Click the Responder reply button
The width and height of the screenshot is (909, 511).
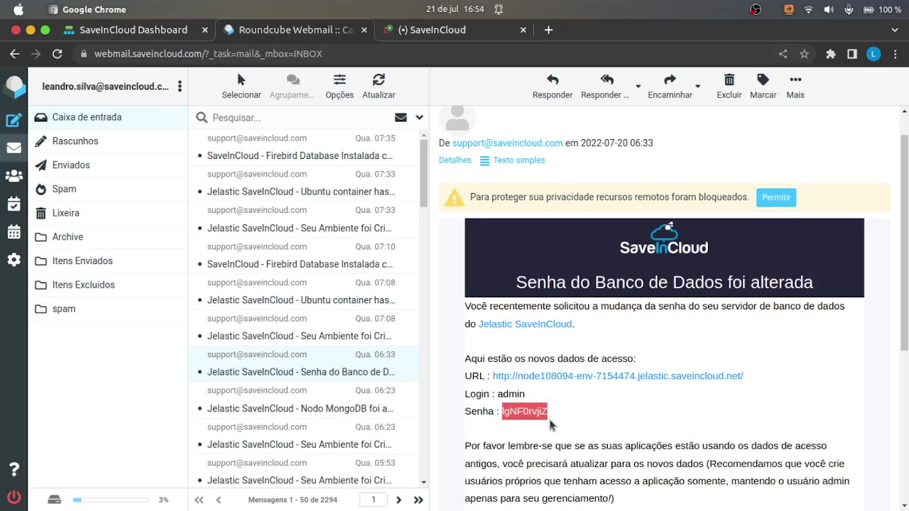click(x=553, y=87)
